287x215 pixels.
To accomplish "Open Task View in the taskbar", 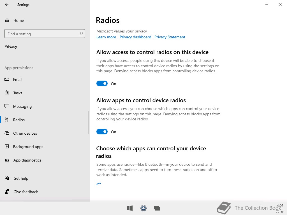I will tap(157, 208).
